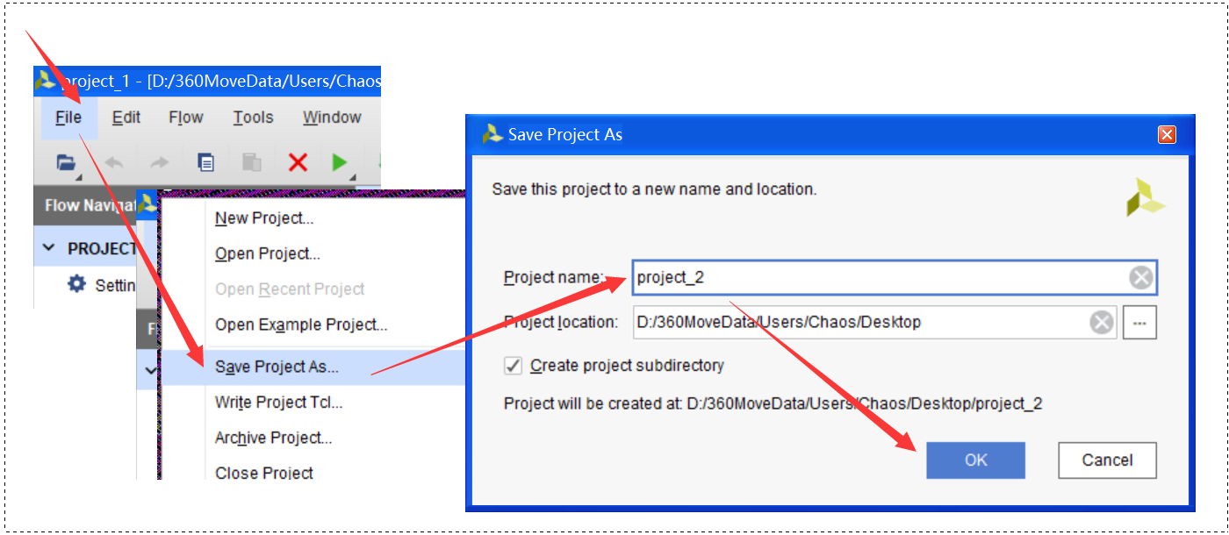Click the Vivado logo in the dialog title bar
Image resolution: width=1229 pixels, height=535 pixels.
pyautogui.click(x=492, y=134)
